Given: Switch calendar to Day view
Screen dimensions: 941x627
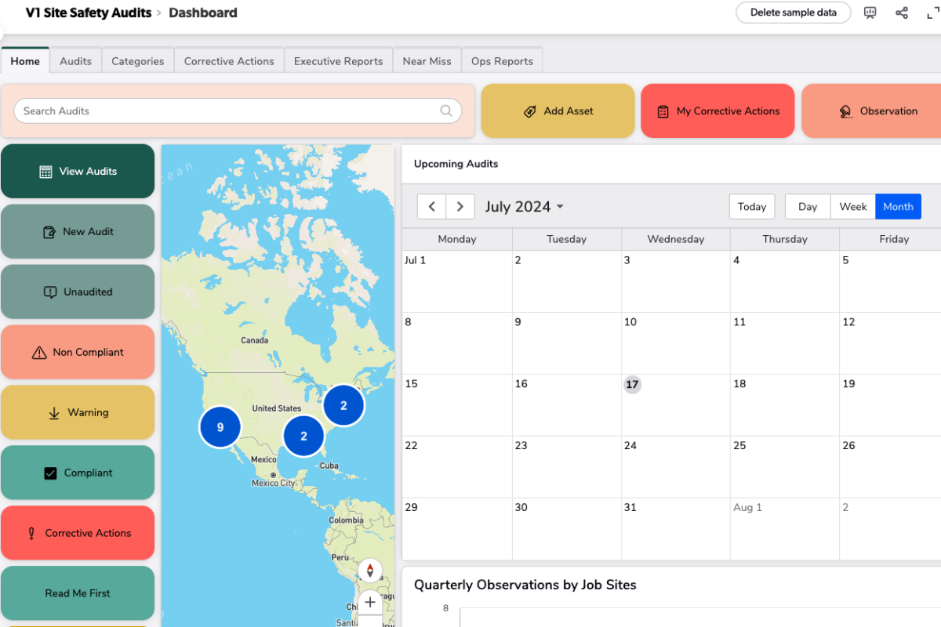Looking at the screenshot, I should pyautogui.click(x=808, y=207).
